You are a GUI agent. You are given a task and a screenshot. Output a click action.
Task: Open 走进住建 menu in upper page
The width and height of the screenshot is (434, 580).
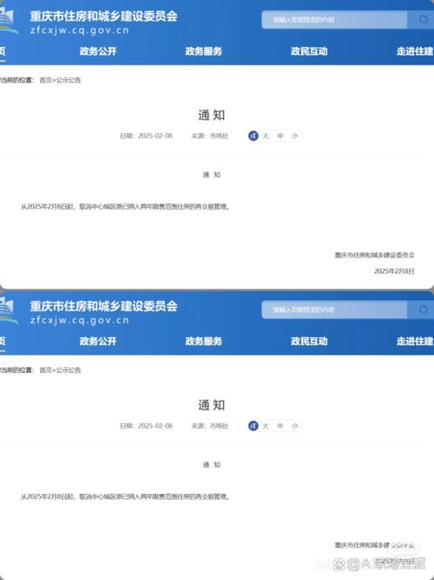(415, 51)
